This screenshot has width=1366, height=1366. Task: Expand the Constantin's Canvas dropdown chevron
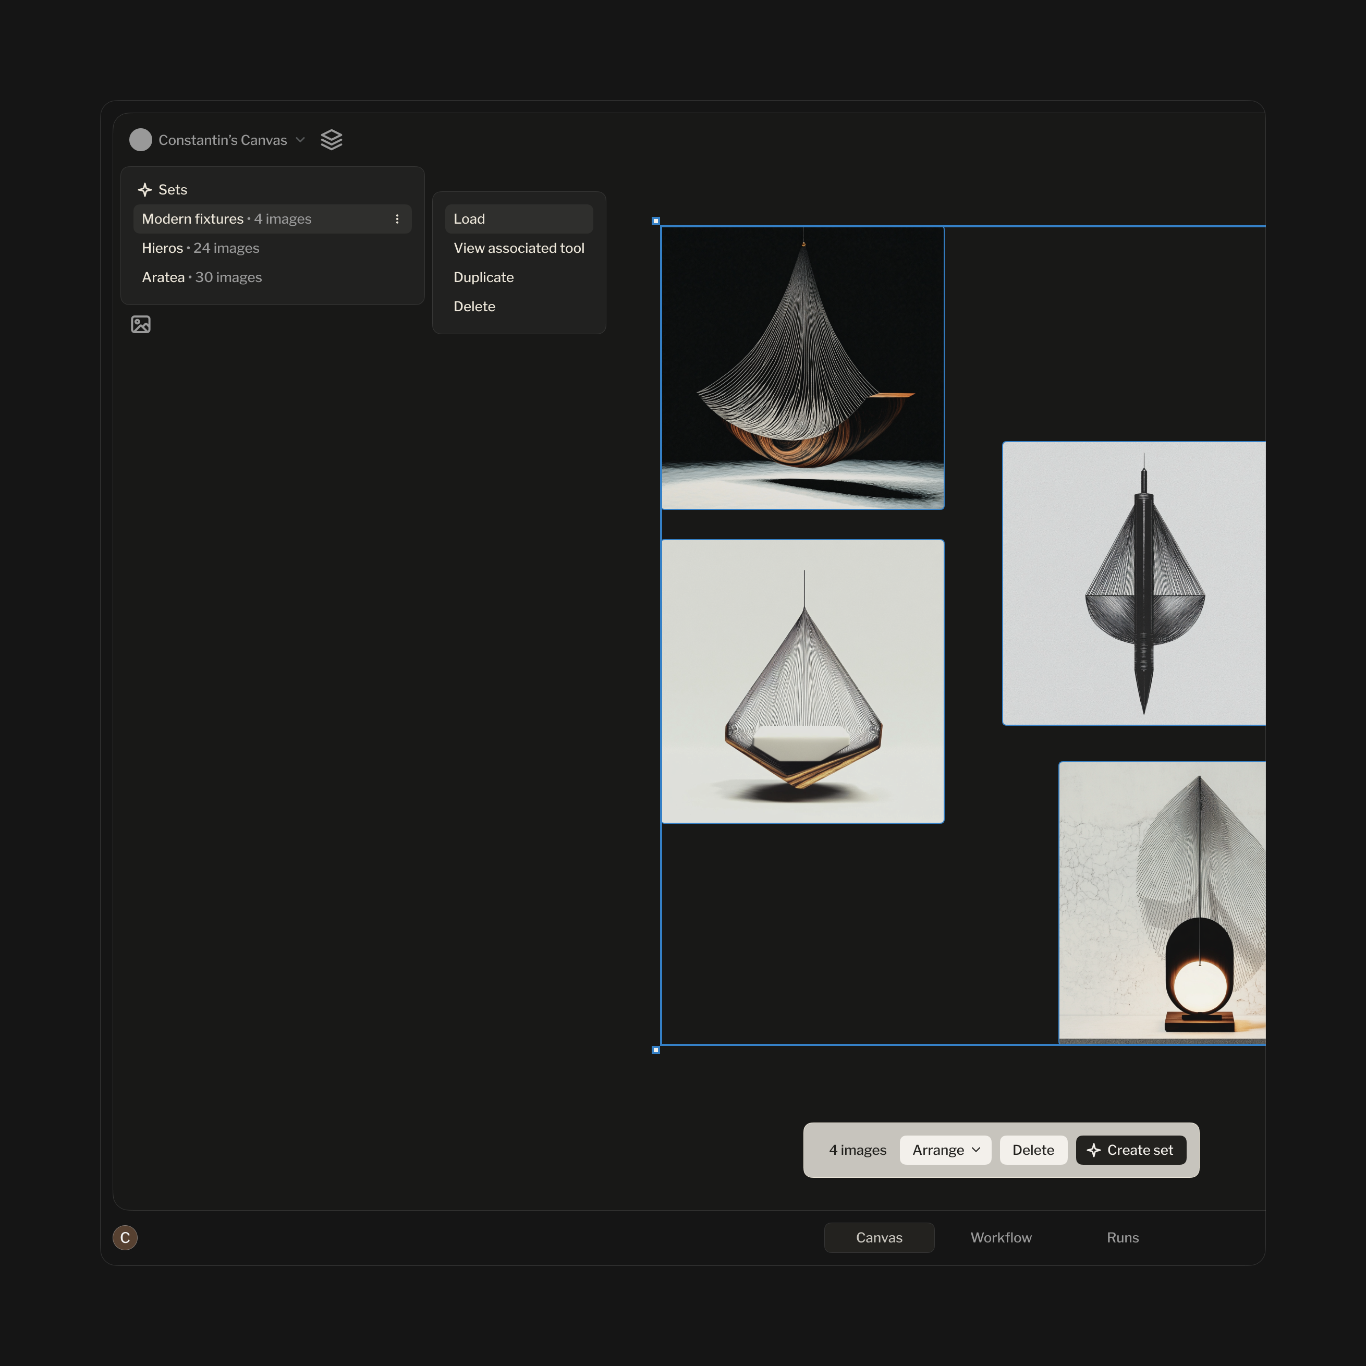click(300, 140)
